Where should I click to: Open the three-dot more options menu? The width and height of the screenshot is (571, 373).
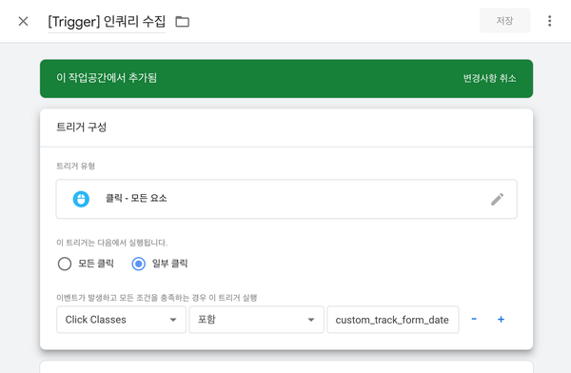pyautogui.click(x=549, y=21)
